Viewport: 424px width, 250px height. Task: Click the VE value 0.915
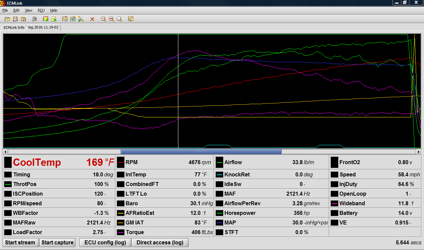tap(403, 222)
